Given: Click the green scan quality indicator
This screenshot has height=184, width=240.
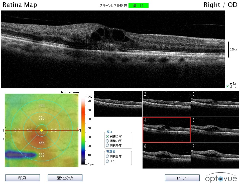Looking at the screenshot, I should click(x=138, y=5).
